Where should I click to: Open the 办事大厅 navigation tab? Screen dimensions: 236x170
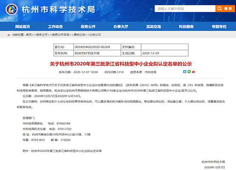[121, 26]
